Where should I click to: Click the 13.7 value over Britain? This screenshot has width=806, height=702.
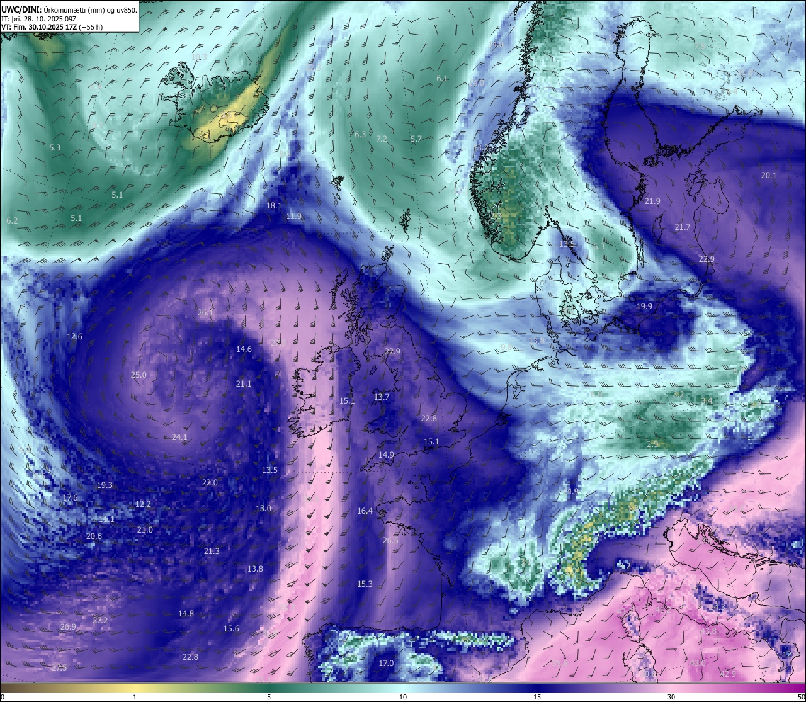(382, 397)
